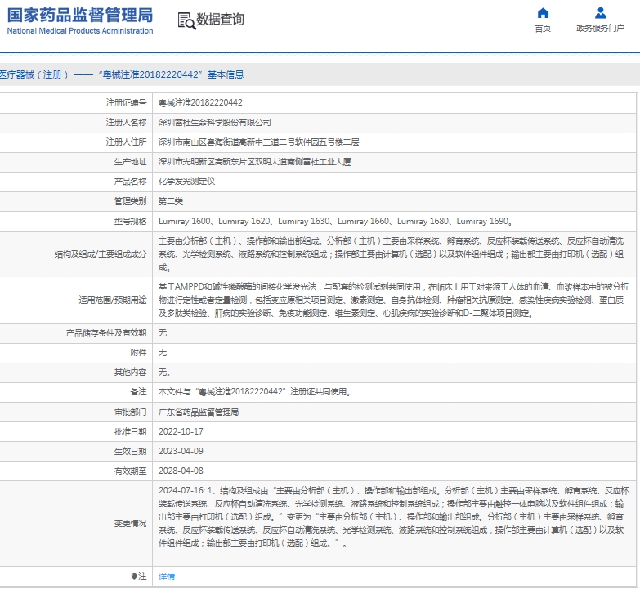The image size is (640, 590).
Task: Select approval department 广东省药品监督管理局
Action: [199, 412]
